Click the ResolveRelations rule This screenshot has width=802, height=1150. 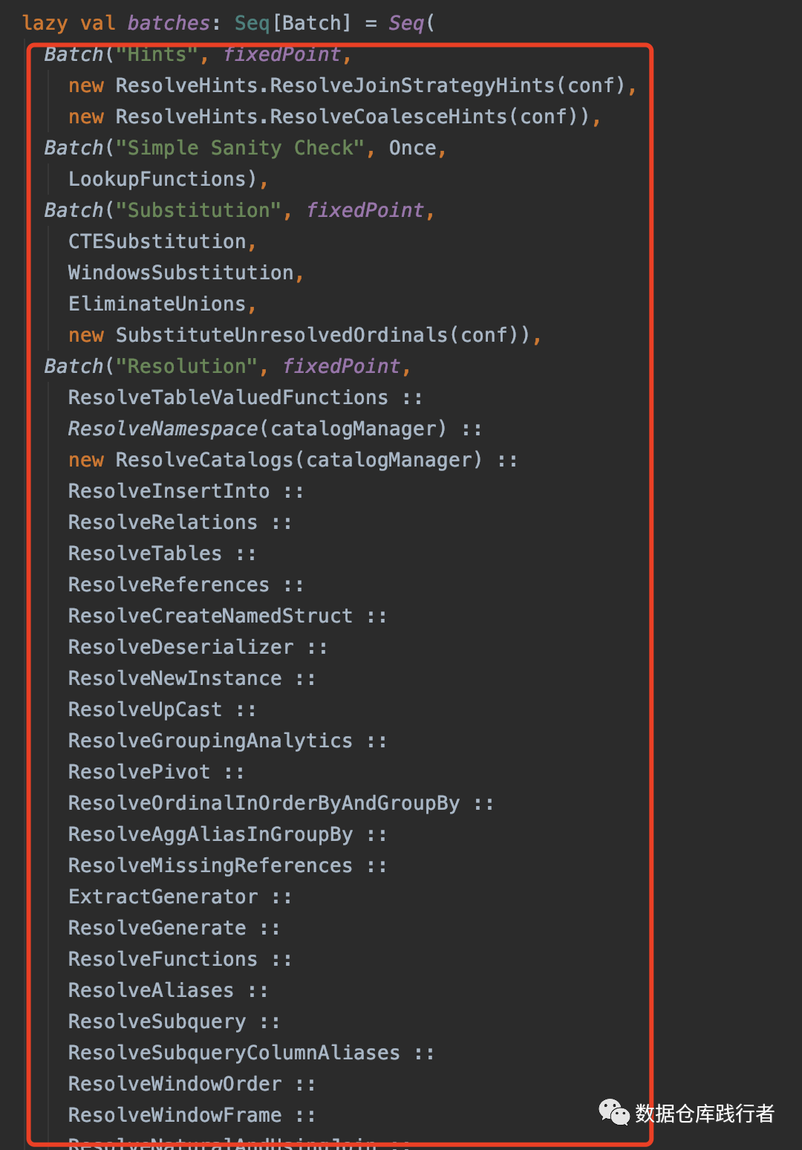click(x=163, y=522)
